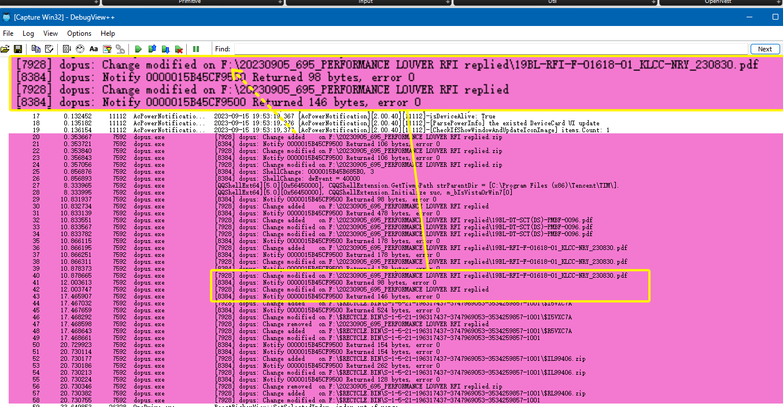The width and height of the screenshot is (783, 407).
Task: Open the View menu
Action: click(51, 33)
